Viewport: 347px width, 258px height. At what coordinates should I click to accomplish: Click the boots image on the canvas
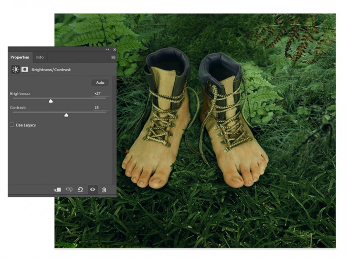(195, 131)
